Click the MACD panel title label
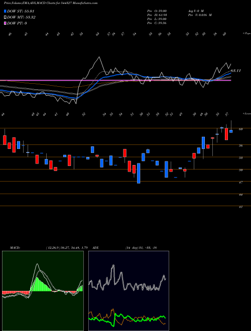251x331 pixels. (15, 248)
